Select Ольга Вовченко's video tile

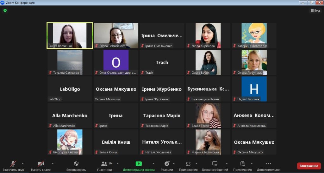click(70, 35)
